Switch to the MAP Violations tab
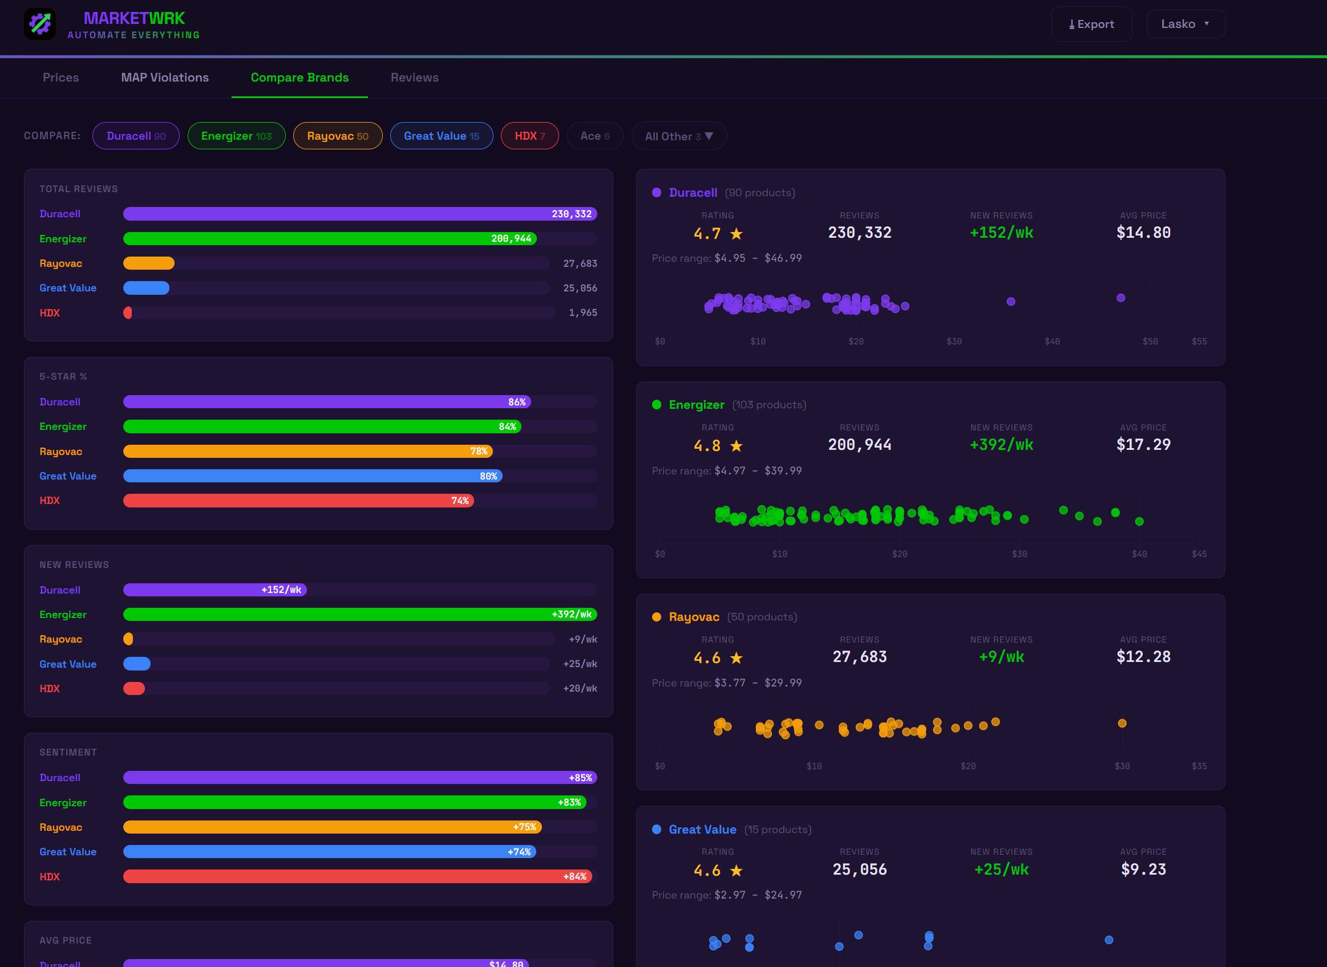 [x=164, y=78]
